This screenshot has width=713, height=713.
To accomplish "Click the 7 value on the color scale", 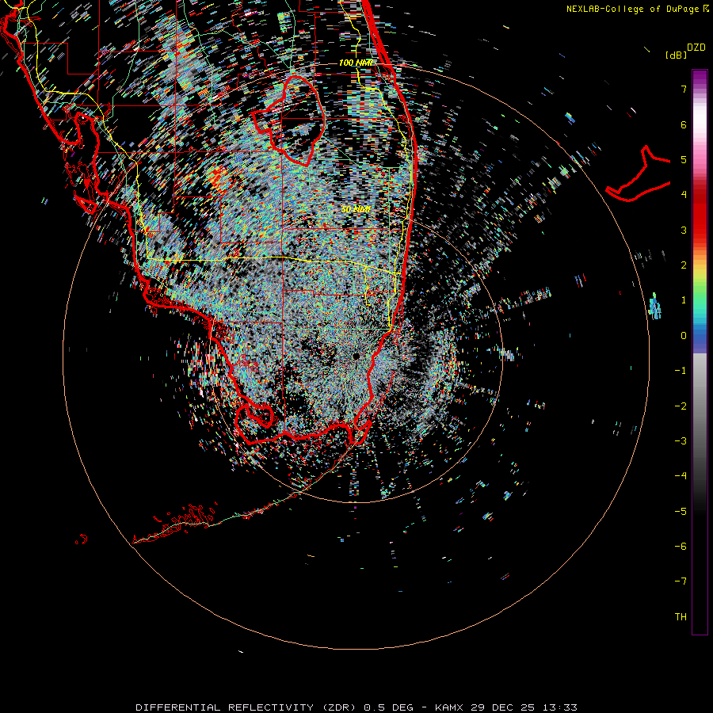I will pos(684,89).
